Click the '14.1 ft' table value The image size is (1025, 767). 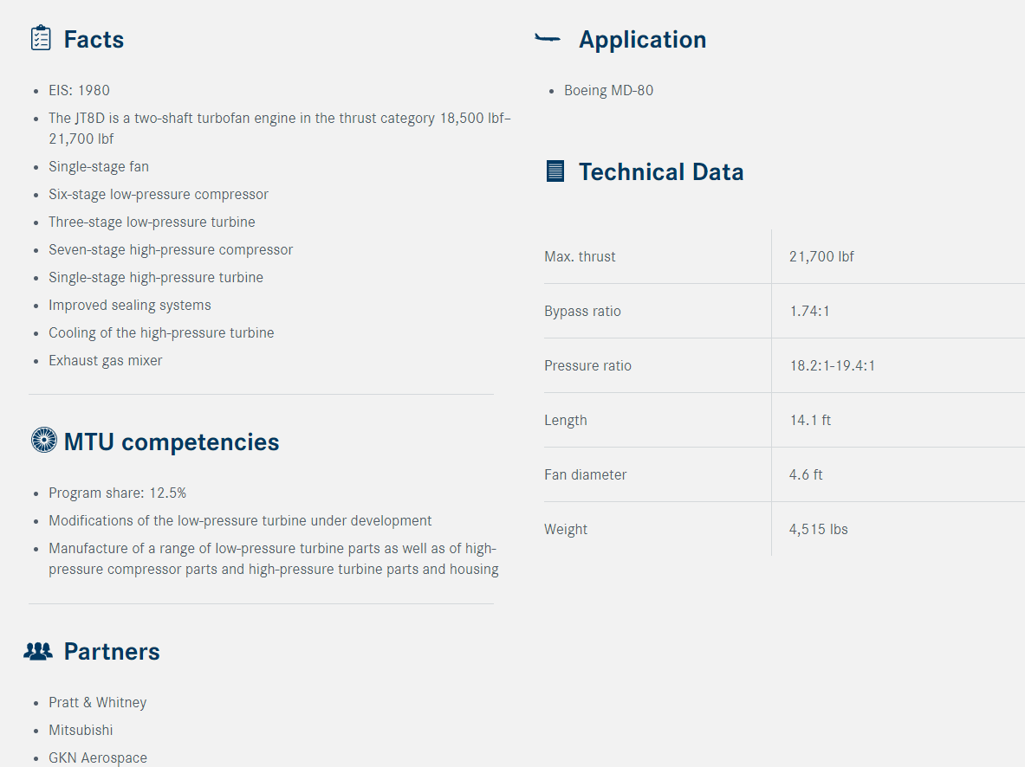point(810,420)
